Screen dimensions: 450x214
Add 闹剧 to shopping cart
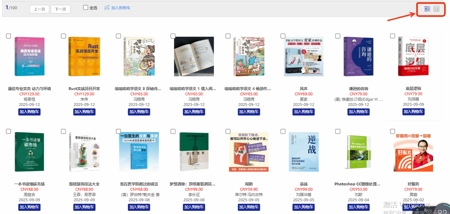(x=249, y=207)
